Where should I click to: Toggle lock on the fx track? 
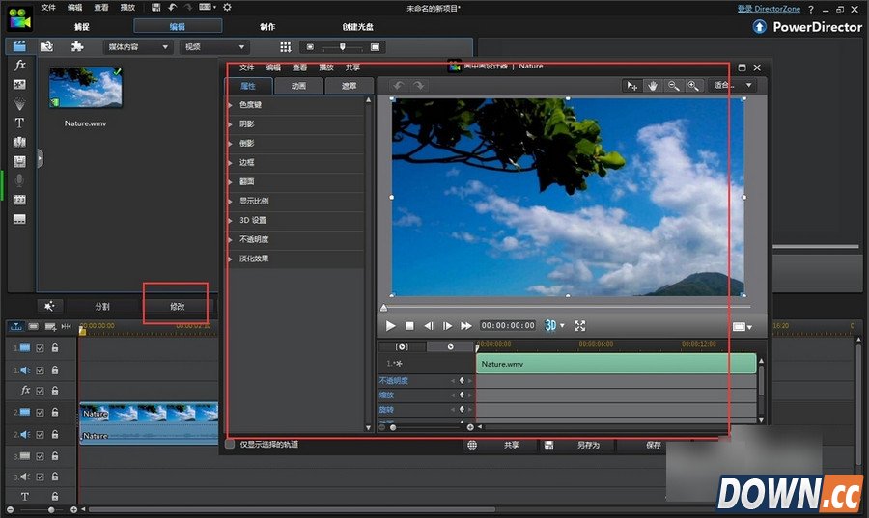click(55, 391)
